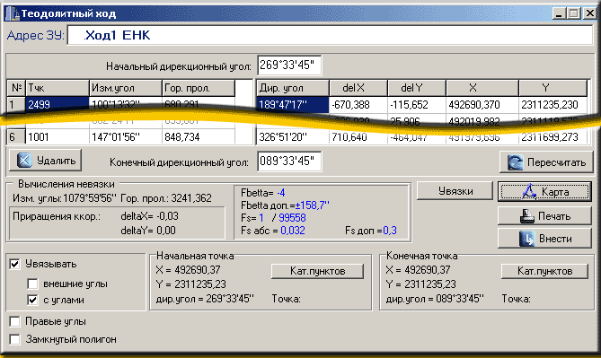Viewport: 601px width, 358px height.
Task: Click Y value 2311699,273 in row 6
Action: point(552,136)
